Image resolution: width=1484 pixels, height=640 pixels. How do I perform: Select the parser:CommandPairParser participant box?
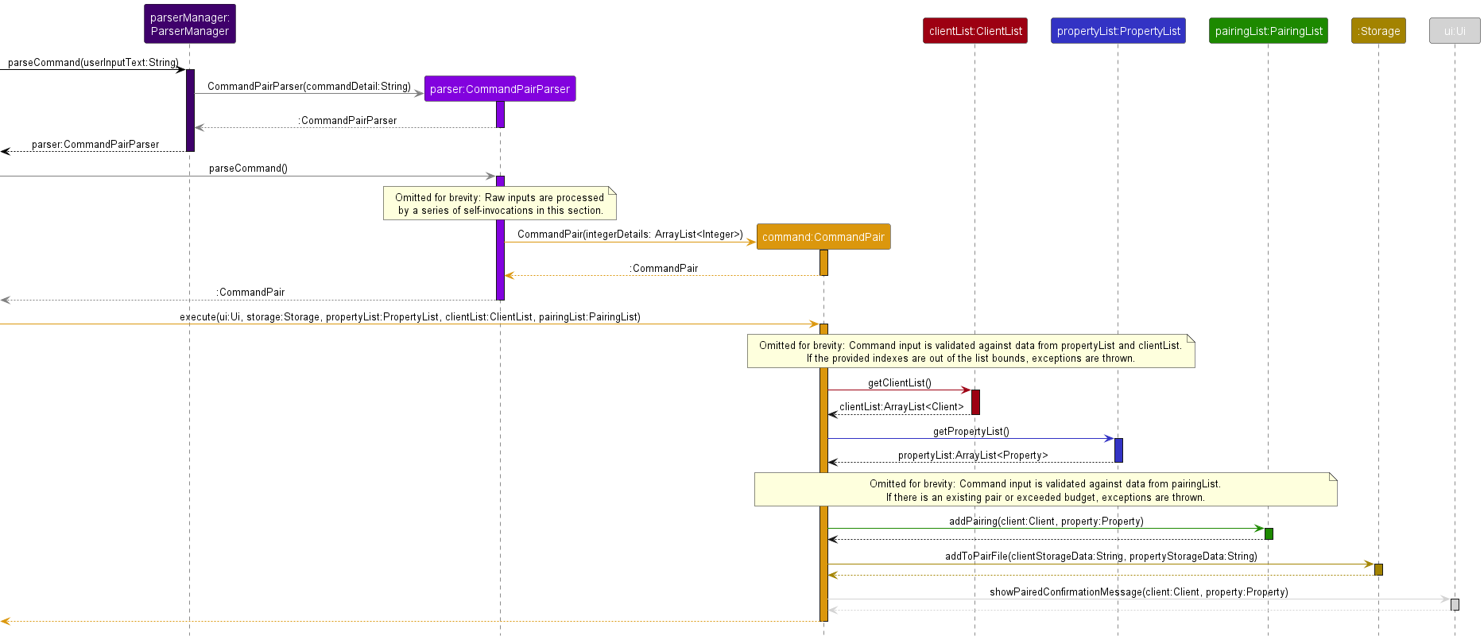500,89
